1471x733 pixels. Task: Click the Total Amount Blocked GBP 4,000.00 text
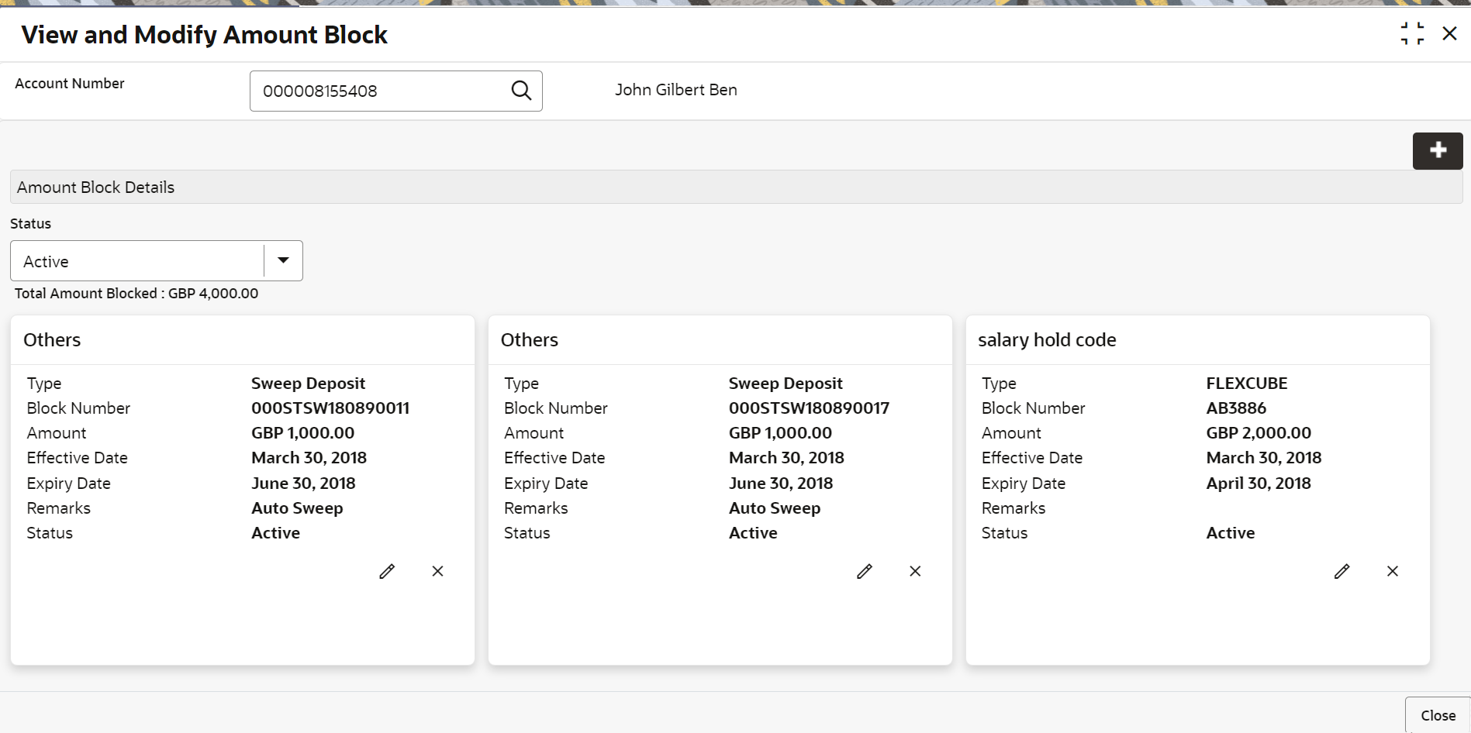[x=136, y=294]
